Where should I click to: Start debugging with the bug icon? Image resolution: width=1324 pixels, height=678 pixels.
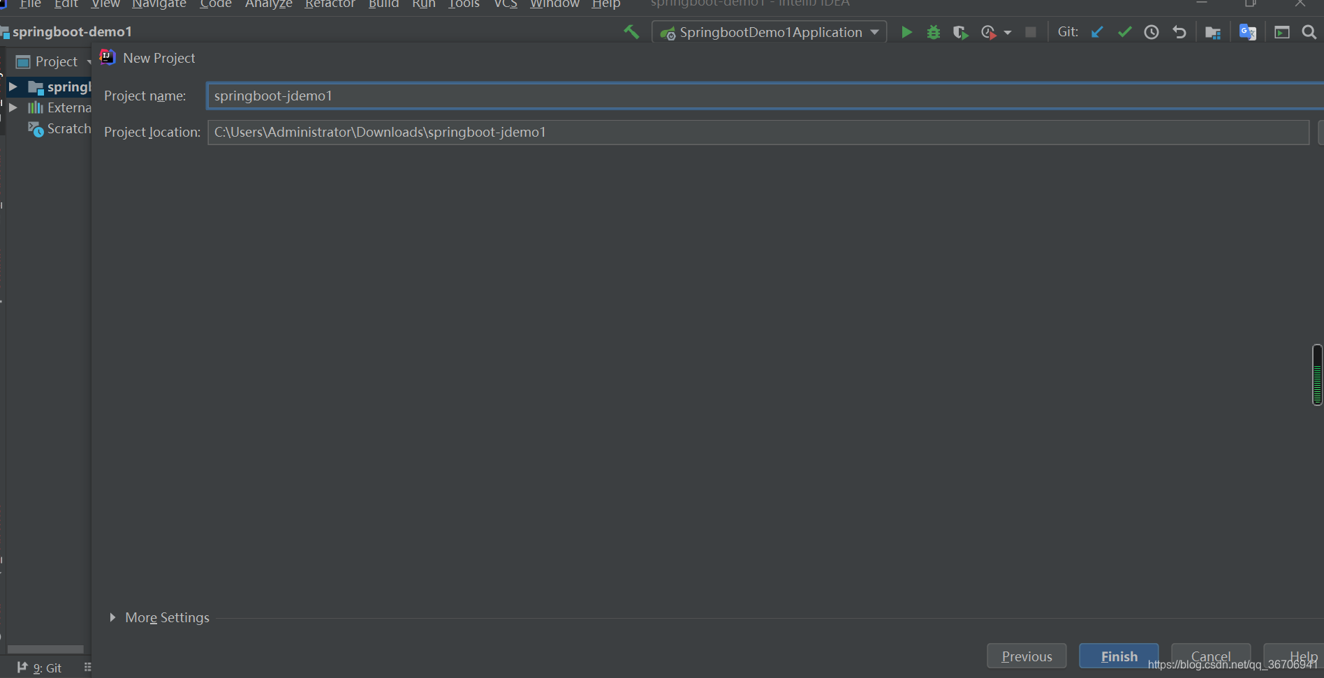click(x=934, y=32)
